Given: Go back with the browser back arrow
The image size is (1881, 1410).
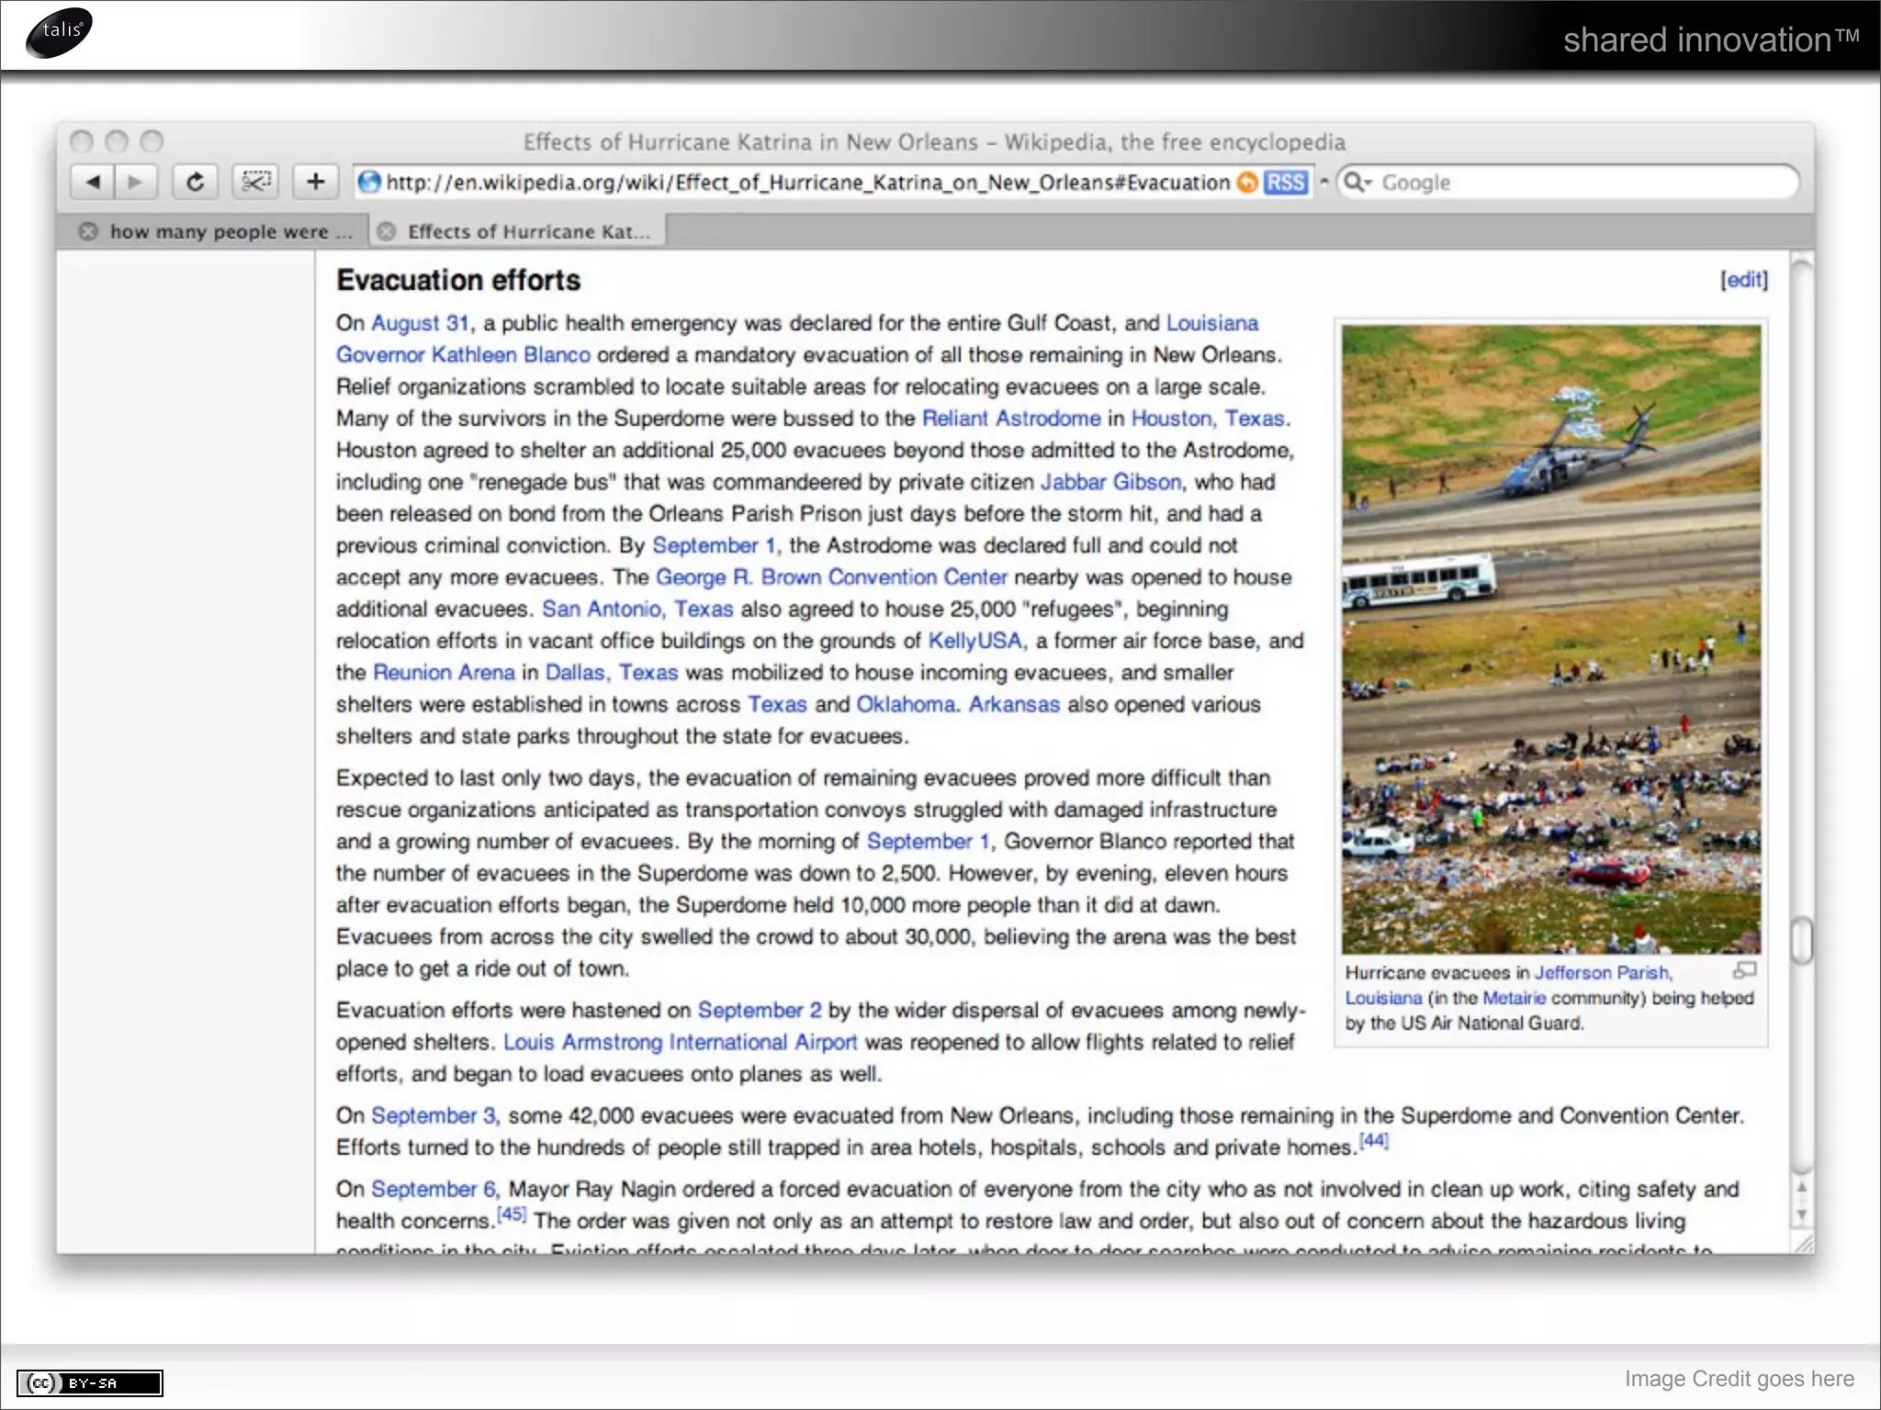Looking at the screenshot, I should coord(93,182).
